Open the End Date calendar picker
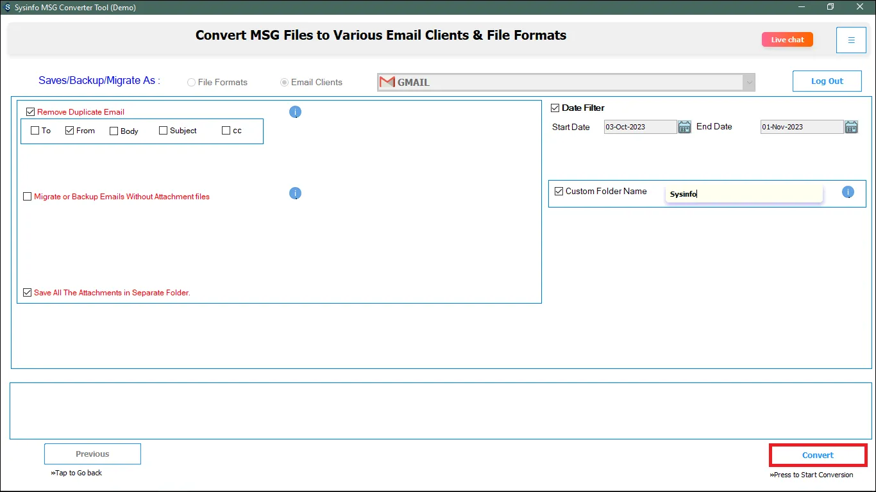The image size is (876, 492). [851, 127]
